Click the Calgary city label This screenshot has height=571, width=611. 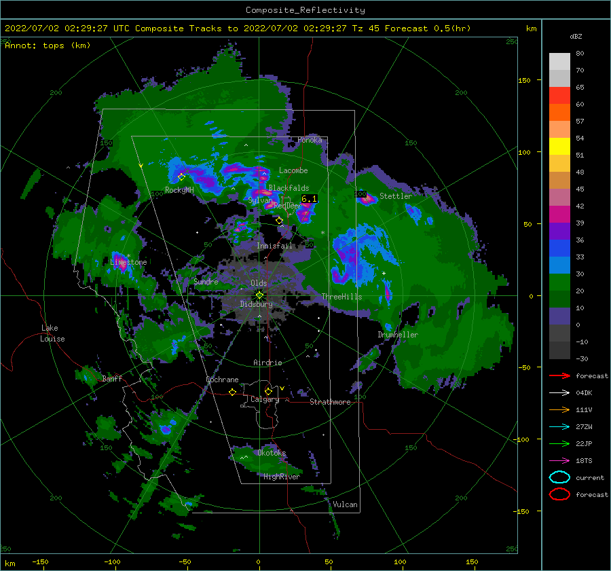click(x=265, y=399)
